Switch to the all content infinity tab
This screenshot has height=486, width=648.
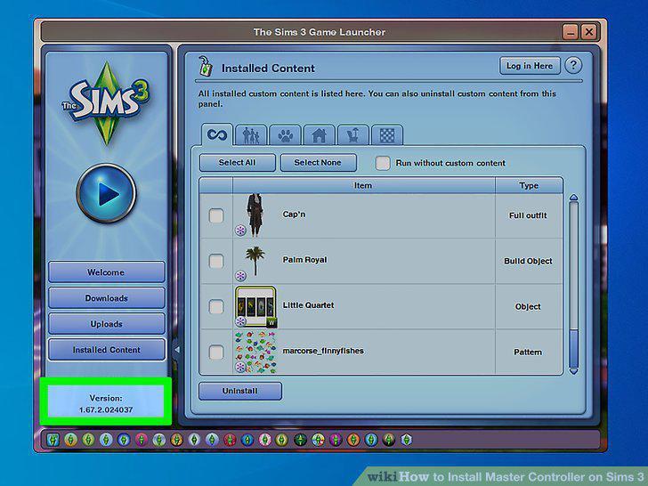pyautogui.click(x=217, y=134)
